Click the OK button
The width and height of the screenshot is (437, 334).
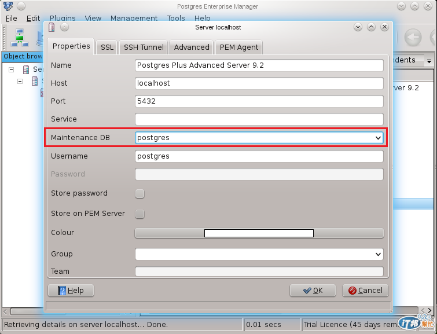(x=313, y=291)
